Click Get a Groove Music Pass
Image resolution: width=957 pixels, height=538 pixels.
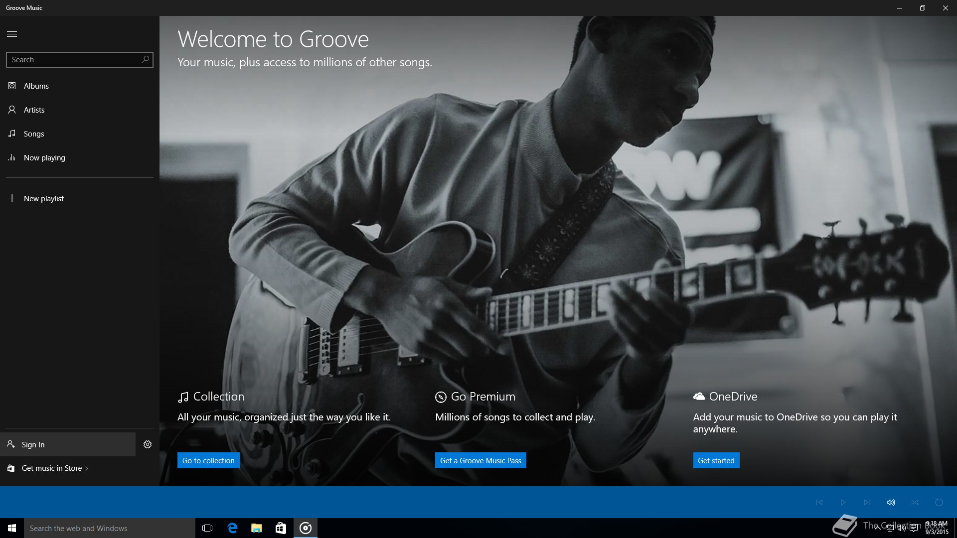pos(480,460)
